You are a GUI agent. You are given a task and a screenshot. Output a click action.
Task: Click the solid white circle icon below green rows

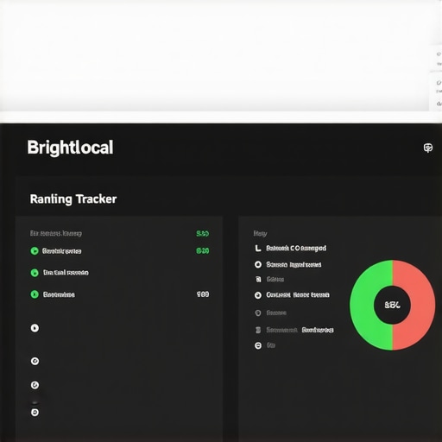click(35, 328)
